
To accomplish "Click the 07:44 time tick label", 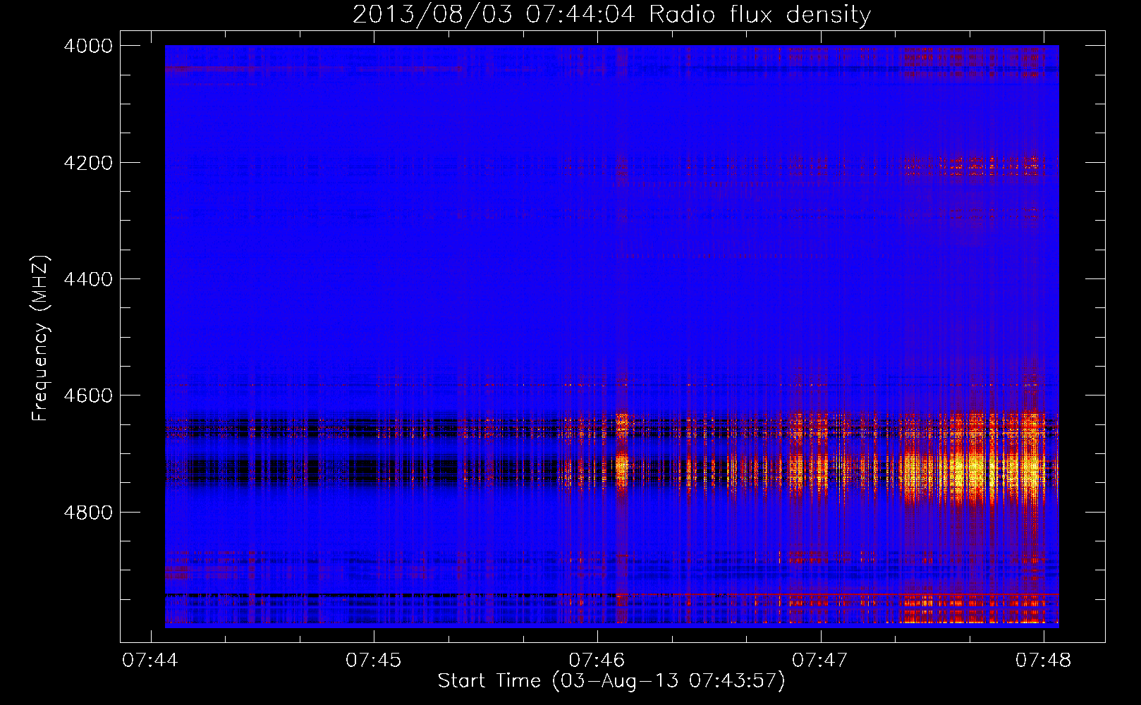I will click(150, 660).
